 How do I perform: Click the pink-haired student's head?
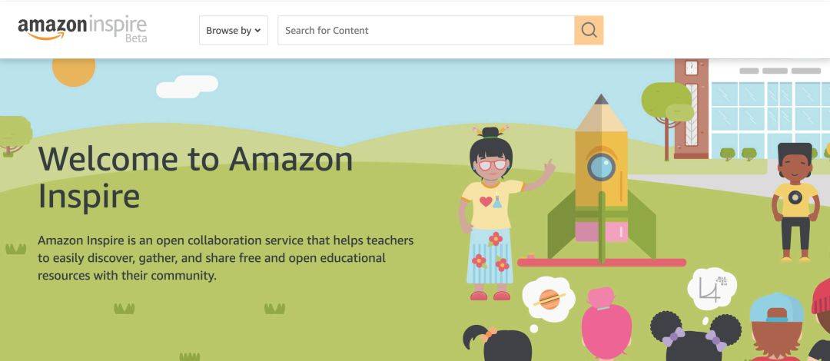click(x=606, y=323)
